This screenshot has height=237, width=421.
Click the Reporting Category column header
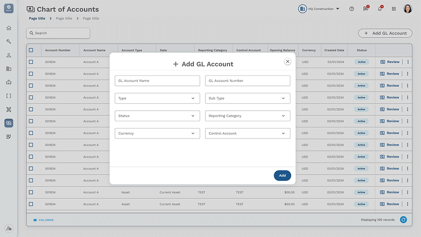pos(212,50)
